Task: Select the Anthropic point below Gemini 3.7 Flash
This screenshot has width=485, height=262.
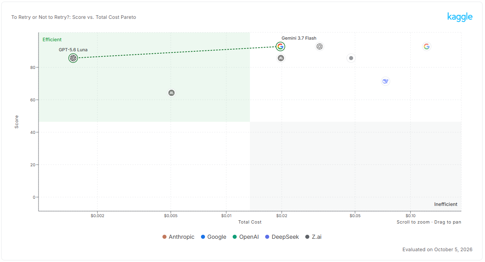Action: coord(281,58)
